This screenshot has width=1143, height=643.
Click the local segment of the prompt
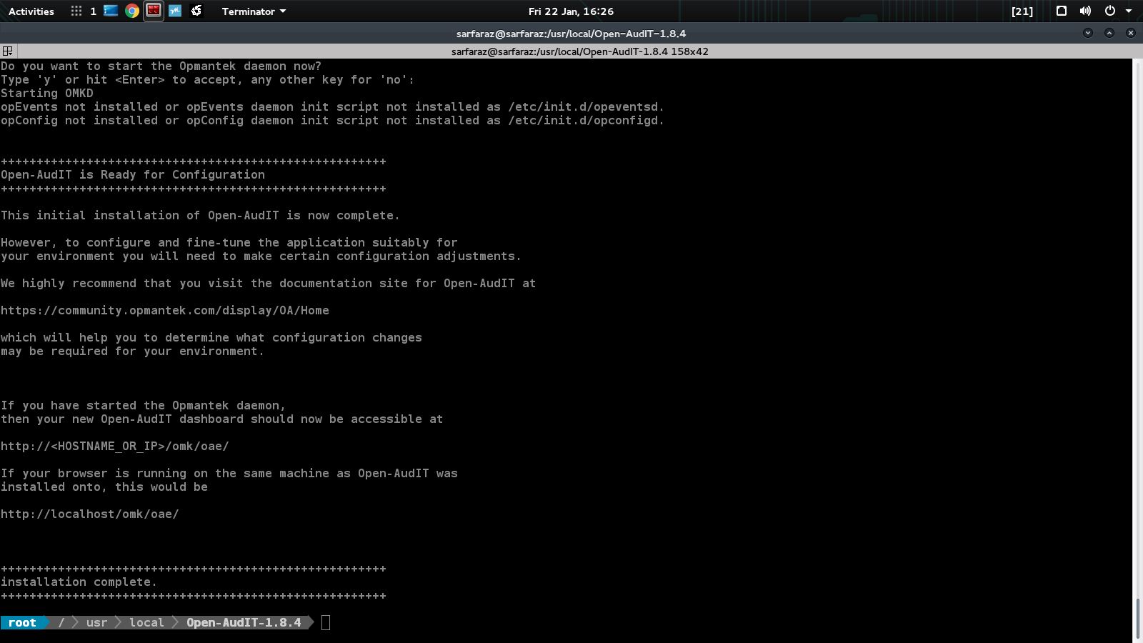[146, 623]
